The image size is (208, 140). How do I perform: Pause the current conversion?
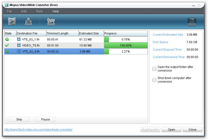45,120
